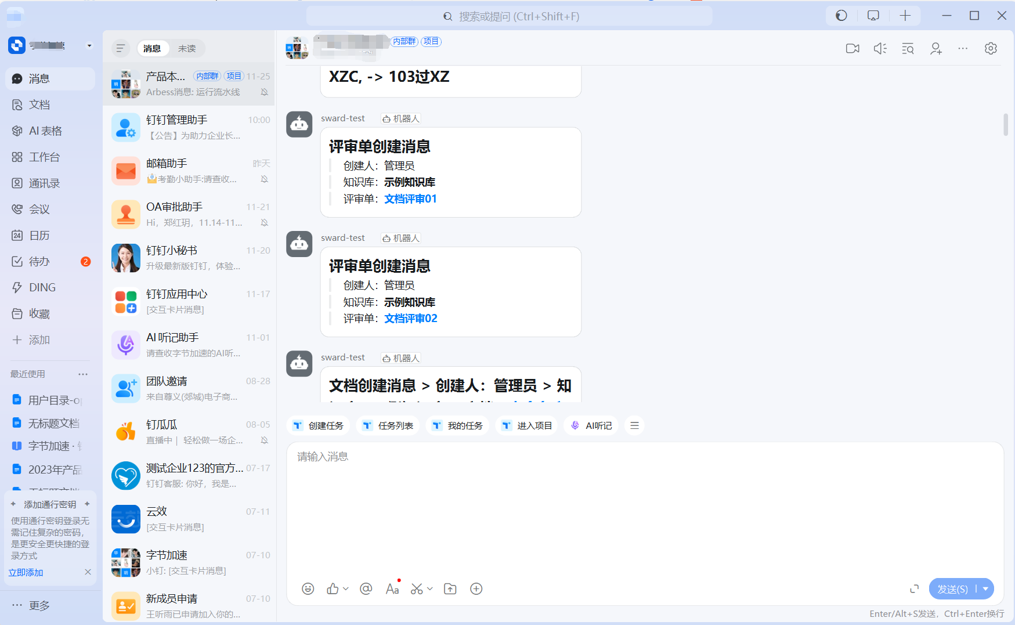Click the chat scrollbar thumb
Viewport: 1015px width, 625px height.
click(1005, 125)
